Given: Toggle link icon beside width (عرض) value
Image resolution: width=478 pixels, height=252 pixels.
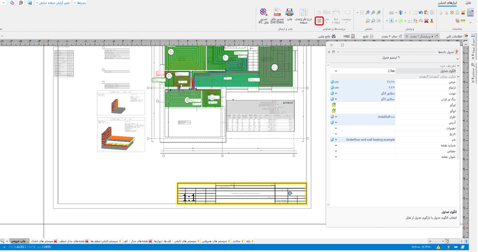Looking at the screenshot, I should [x=332, y=82].
